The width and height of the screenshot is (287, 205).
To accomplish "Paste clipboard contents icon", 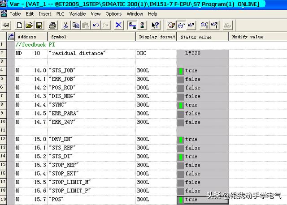I will point(86,25).
